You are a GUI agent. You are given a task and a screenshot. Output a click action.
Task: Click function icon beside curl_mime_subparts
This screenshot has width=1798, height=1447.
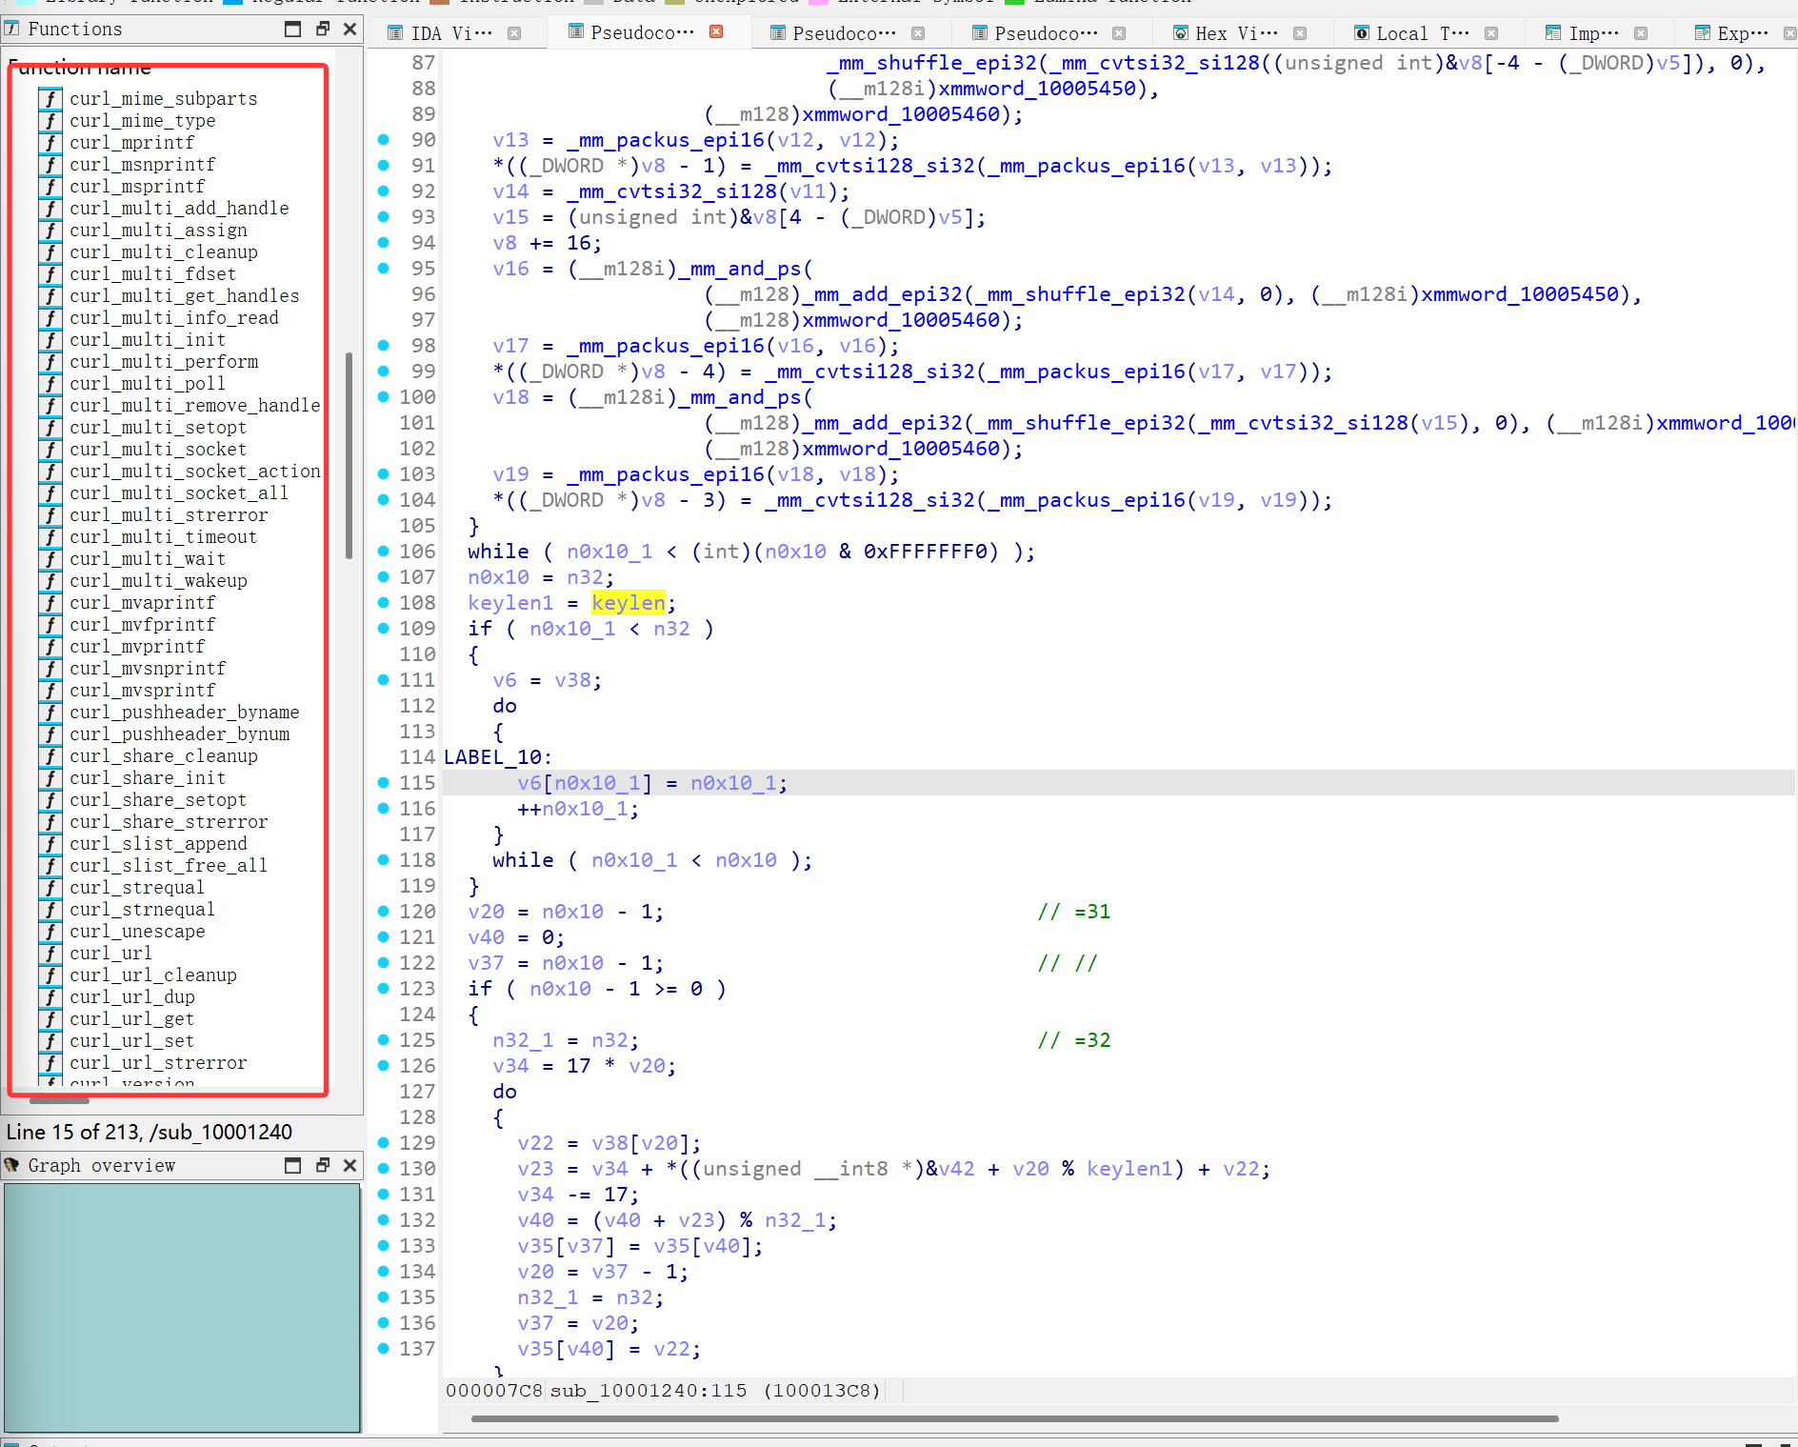[x=50, y=99]
